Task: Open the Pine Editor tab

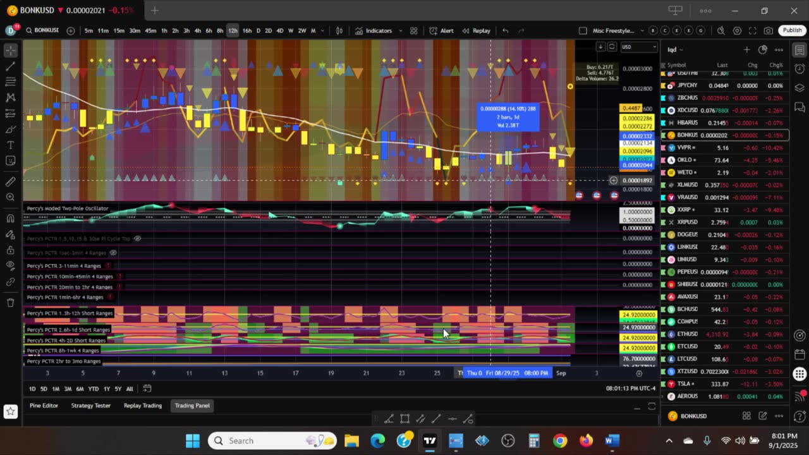Action: (44, 406)
